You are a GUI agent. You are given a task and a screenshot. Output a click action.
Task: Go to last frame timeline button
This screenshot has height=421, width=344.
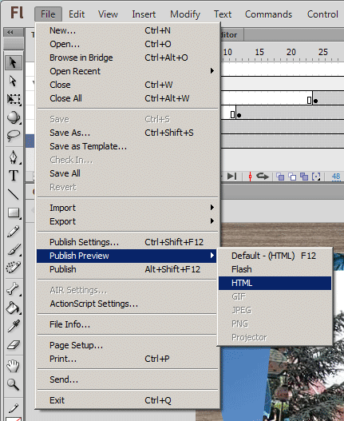(232, 177)
